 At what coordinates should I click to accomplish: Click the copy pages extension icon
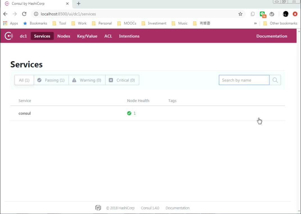coord(253,14)
